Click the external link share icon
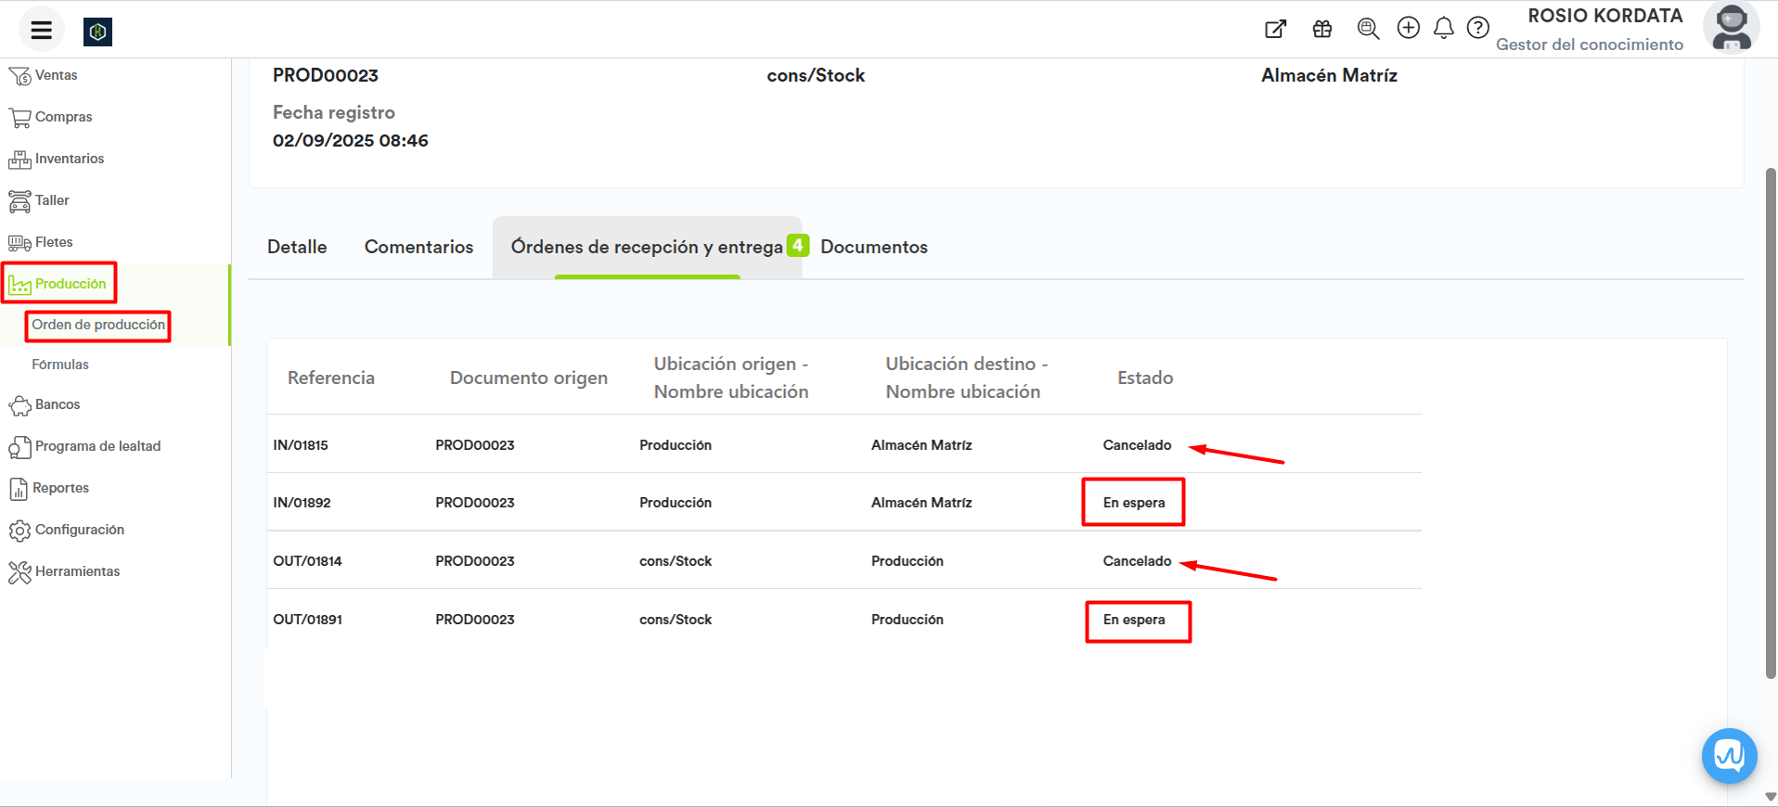Viewport: 1778px width, 807px height. 1276,29
